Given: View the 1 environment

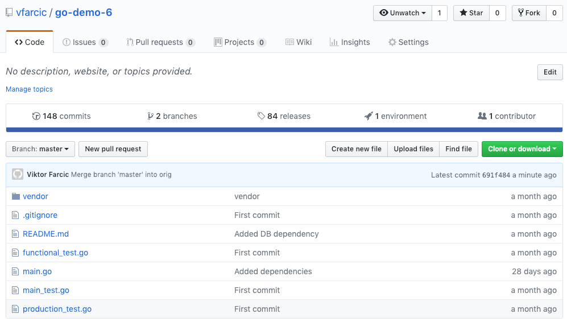Looking at the screenshot, I should coord(395,116).
